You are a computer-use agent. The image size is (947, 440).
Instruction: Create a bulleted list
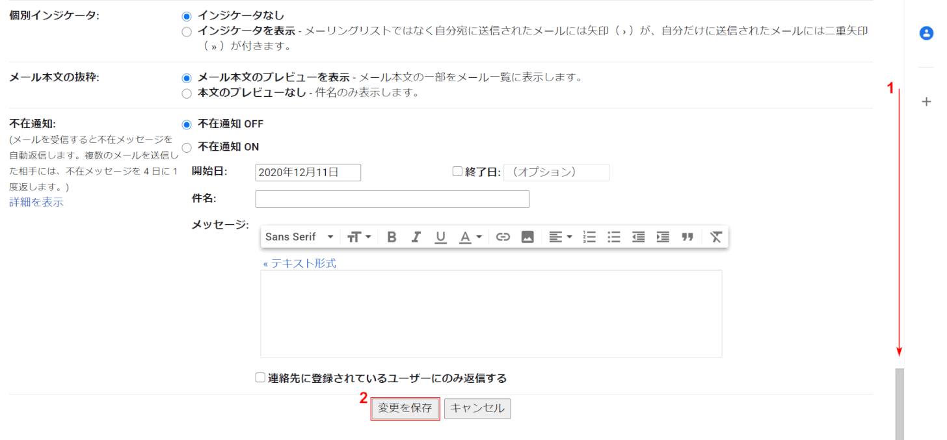point(614,237)
